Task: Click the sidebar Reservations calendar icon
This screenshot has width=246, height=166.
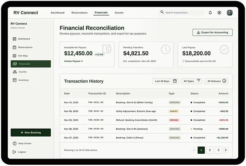Action: point(14,47)
